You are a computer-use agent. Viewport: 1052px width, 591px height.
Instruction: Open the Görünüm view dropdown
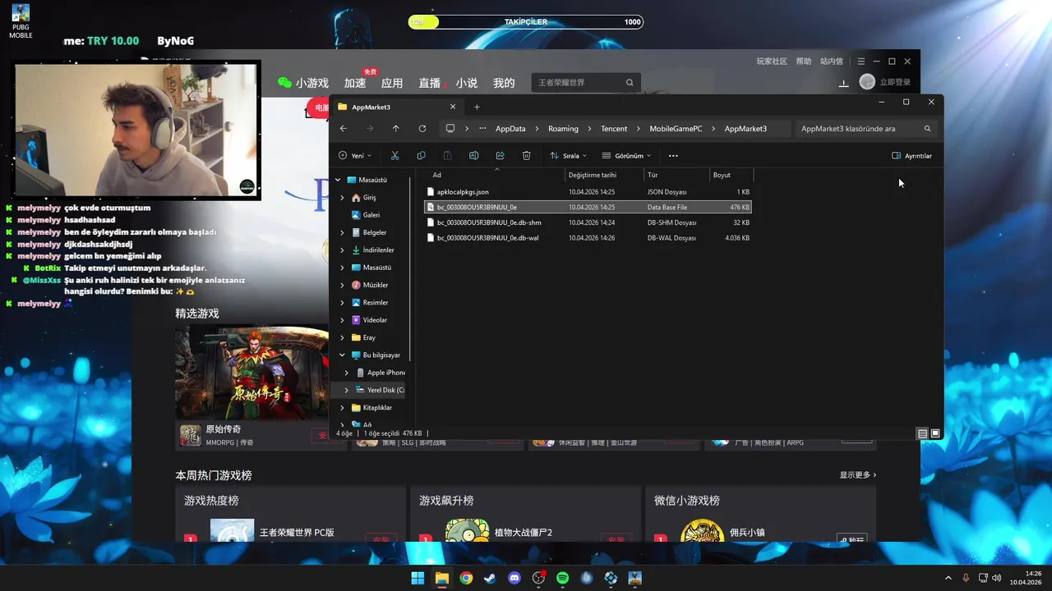(x=626, y=156)
